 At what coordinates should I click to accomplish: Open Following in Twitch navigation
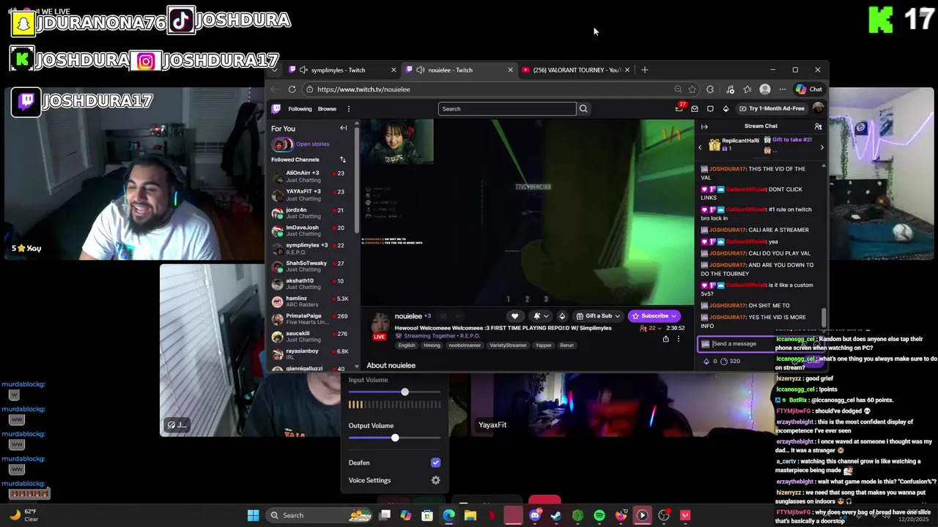300,109
